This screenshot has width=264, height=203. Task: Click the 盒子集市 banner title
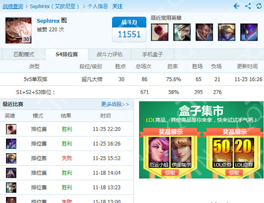click(x=201, y=111)
